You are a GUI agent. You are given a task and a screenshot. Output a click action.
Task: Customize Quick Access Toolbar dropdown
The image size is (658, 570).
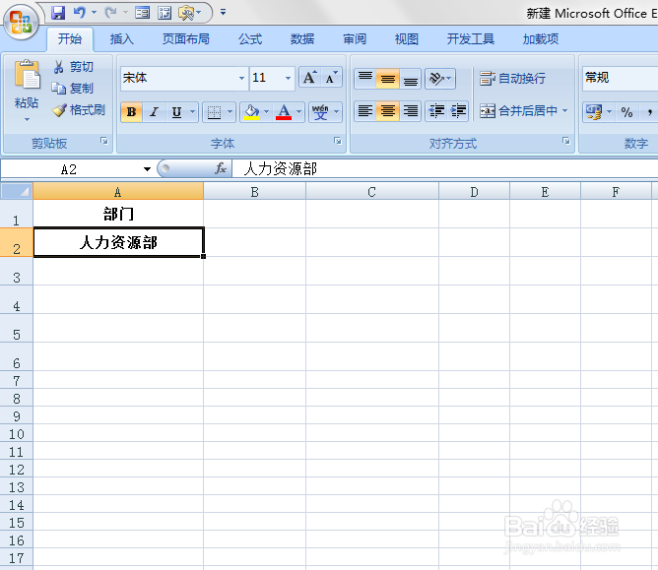coord(224,13)
